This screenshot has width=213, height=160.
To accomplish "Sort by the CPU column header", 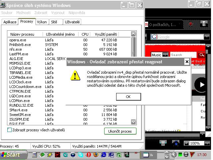I will click(x=85, y=34).
